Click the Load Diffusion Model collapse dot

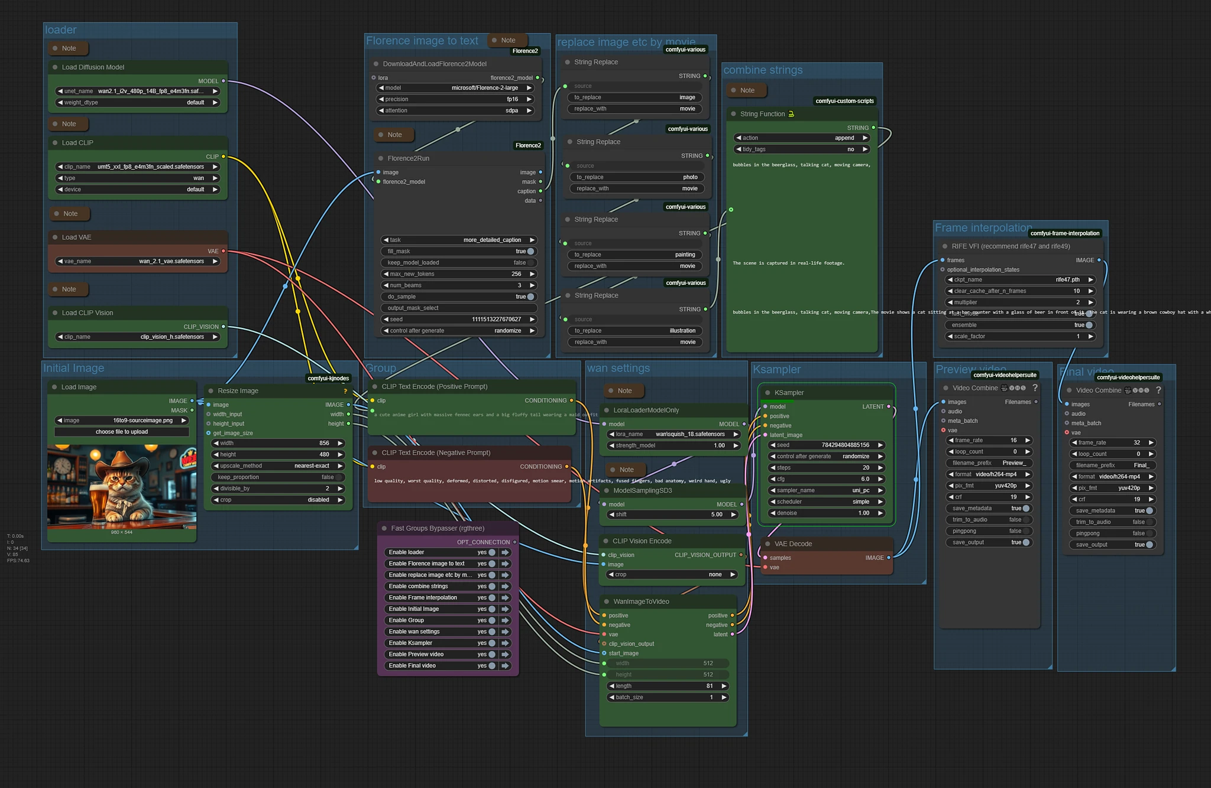[55, 67]
